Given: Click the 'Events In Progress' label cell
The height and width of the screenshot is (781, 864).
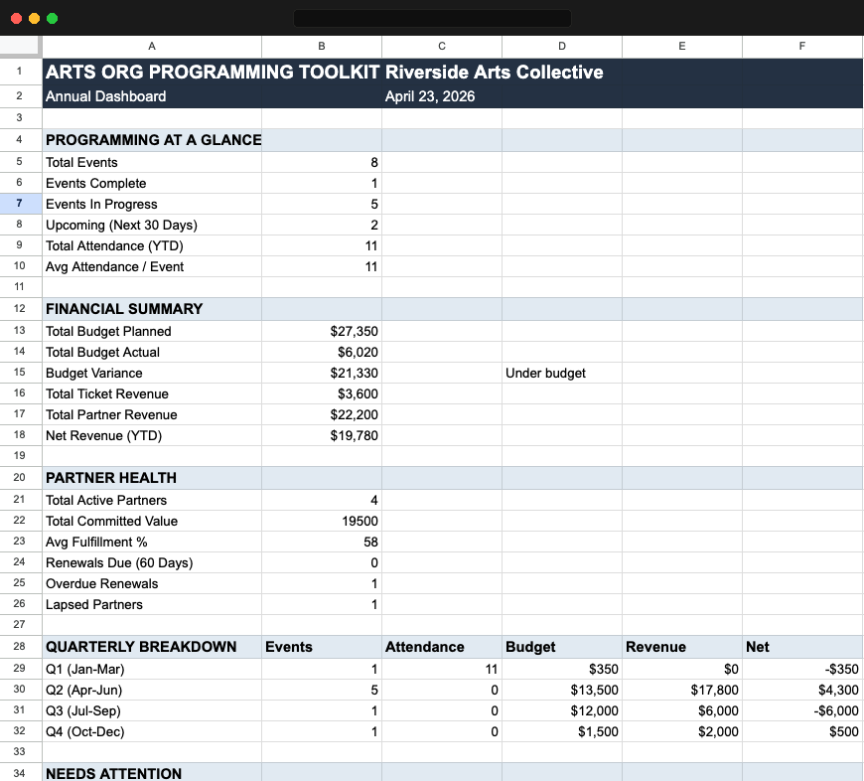Looking at the screenshot, I should (x=152, y=204).
